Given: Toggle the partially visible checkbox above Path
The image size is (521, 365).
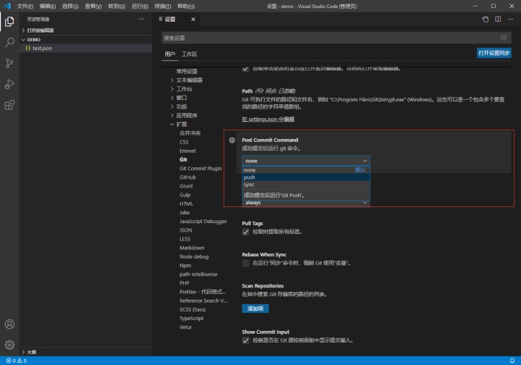Looking at the screenshot, I should (245, 69).
